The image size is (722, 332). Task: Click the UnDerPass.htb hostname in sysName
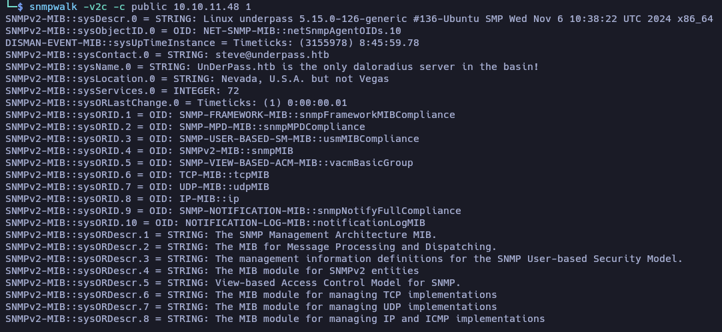[x=236, y=67]
